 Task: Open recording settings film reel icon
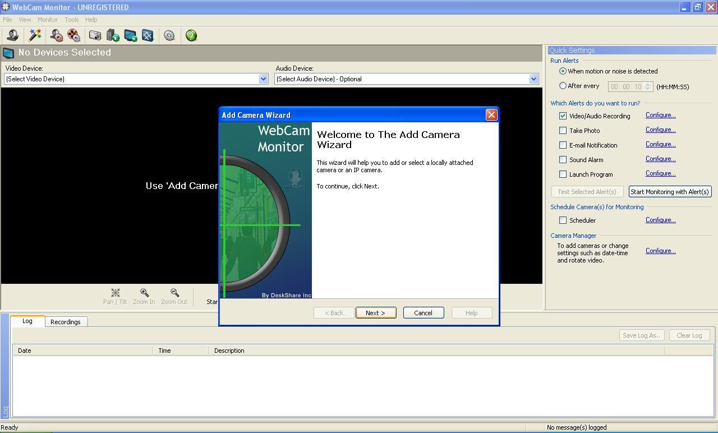[73, 35]
